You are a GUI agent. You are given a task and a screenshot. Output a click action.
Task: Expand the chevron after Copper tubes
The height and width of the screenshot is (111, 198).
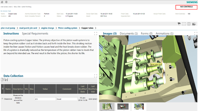tap(96, 28)
